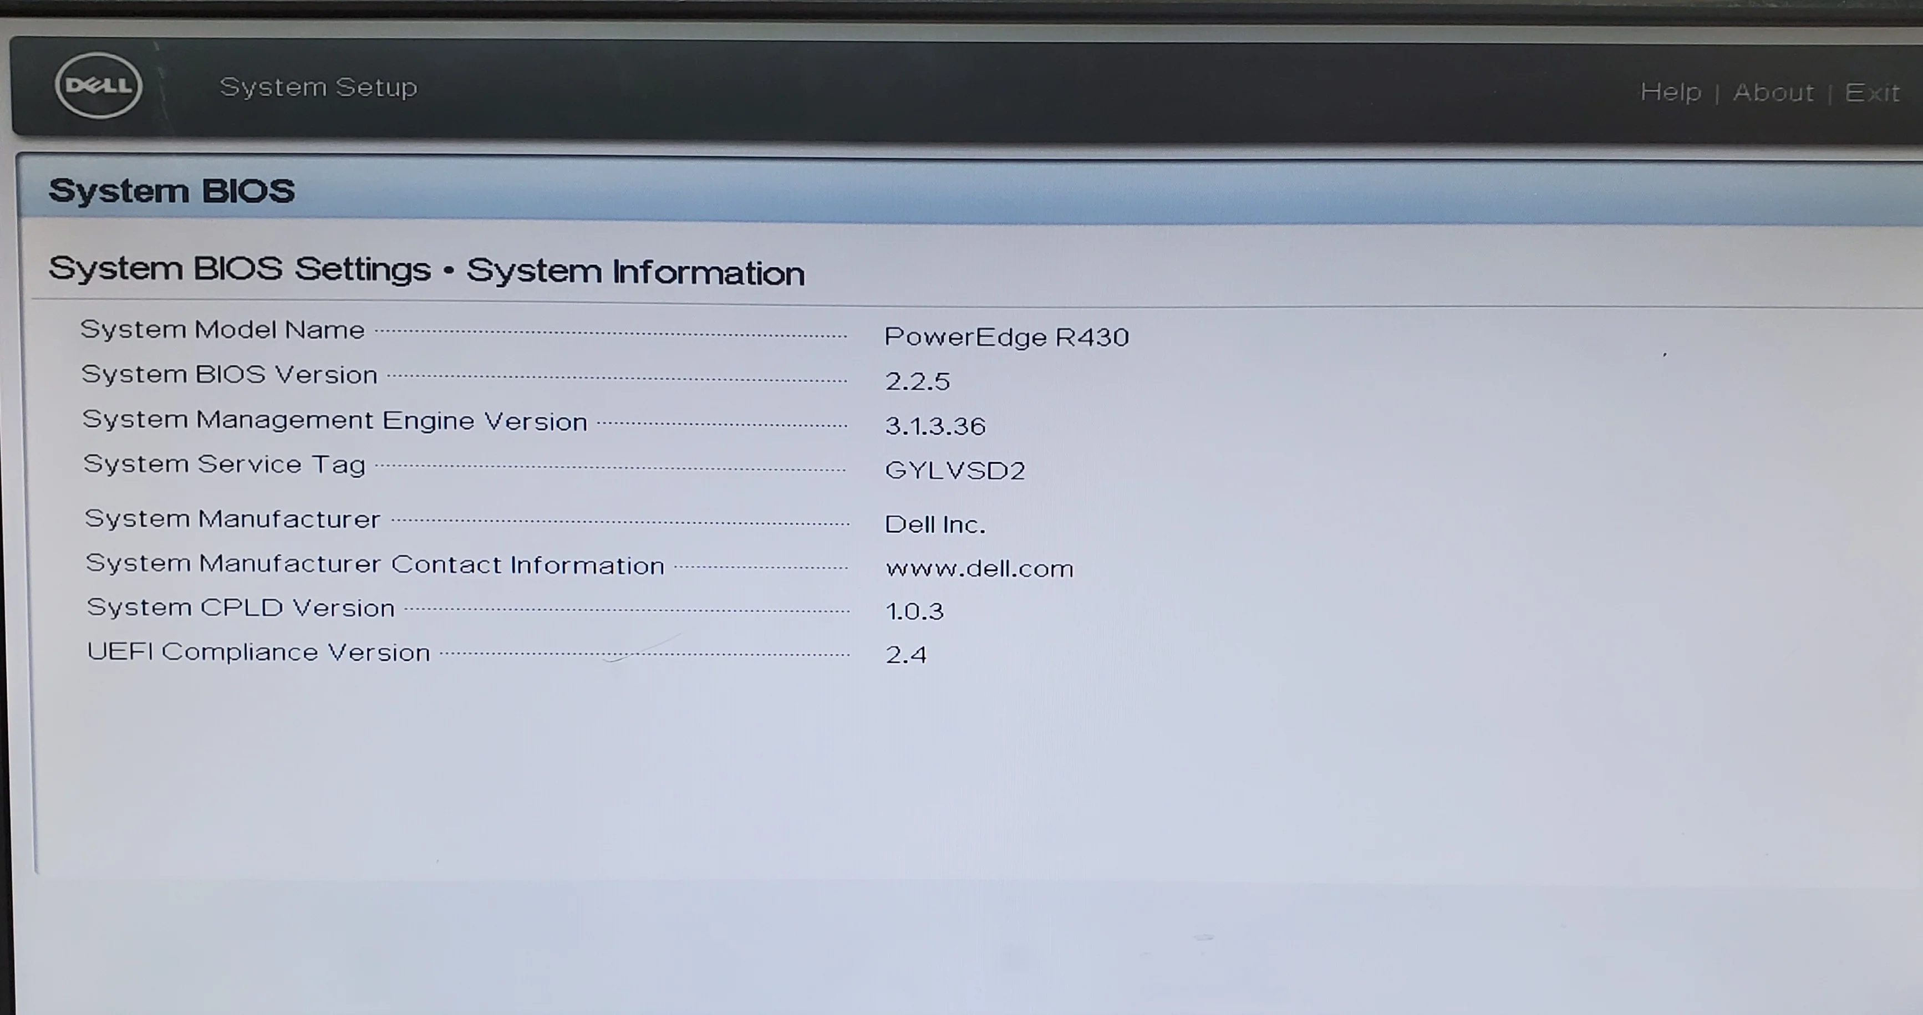The height and width of the screenshot is (1015, 1923).
Task: Select the www.dell.com value
Action: coord(979,569)
